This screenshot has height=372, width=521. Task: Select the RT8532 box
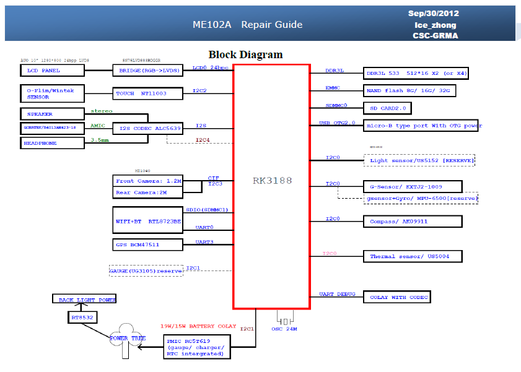[x=82, y=318]
